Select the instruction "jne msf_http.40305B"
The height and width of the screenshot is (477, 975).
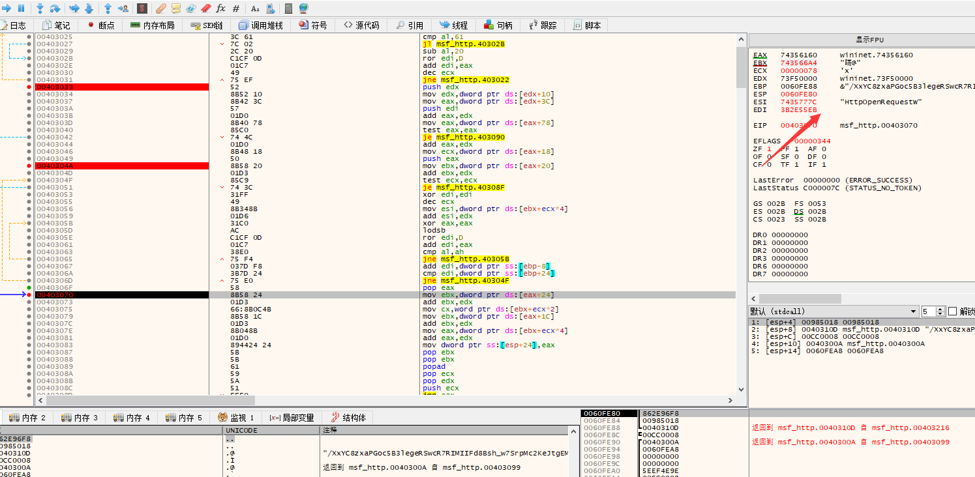[x=466, y=259]
